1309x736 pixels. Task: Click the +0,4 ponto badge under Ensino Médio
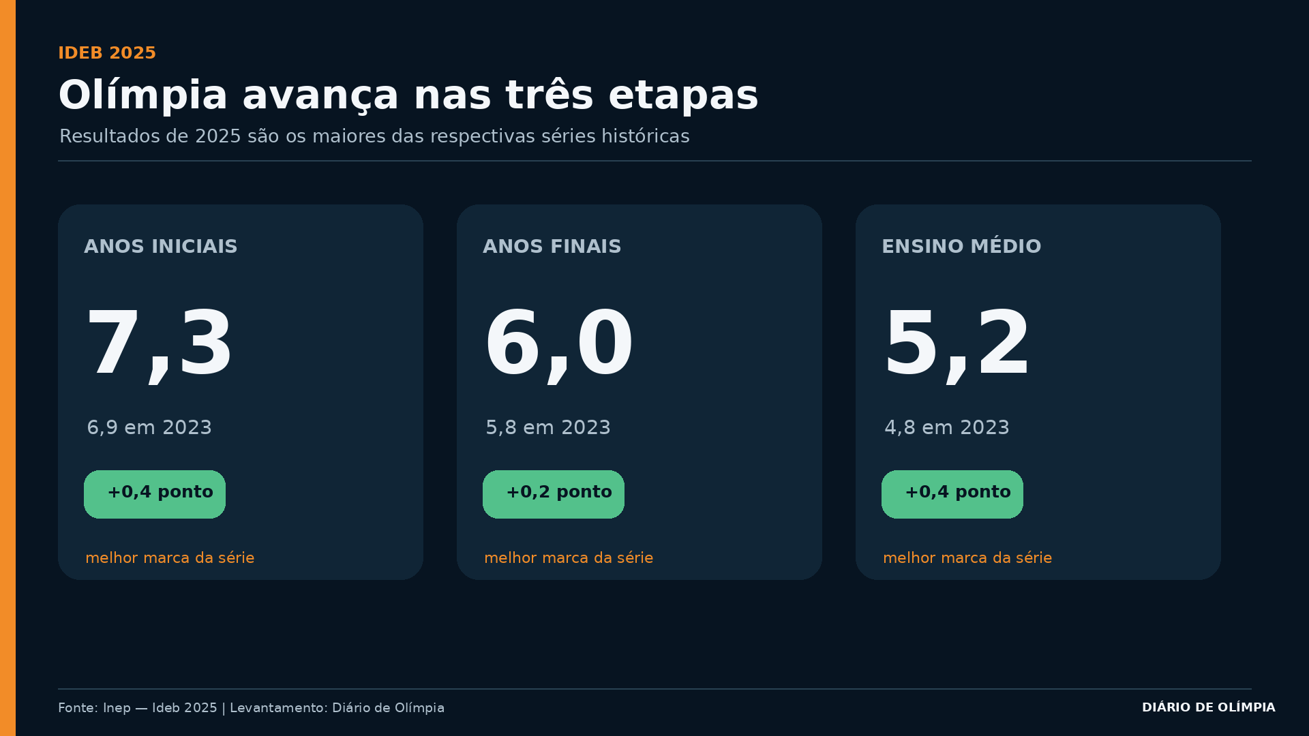[952, 494]
